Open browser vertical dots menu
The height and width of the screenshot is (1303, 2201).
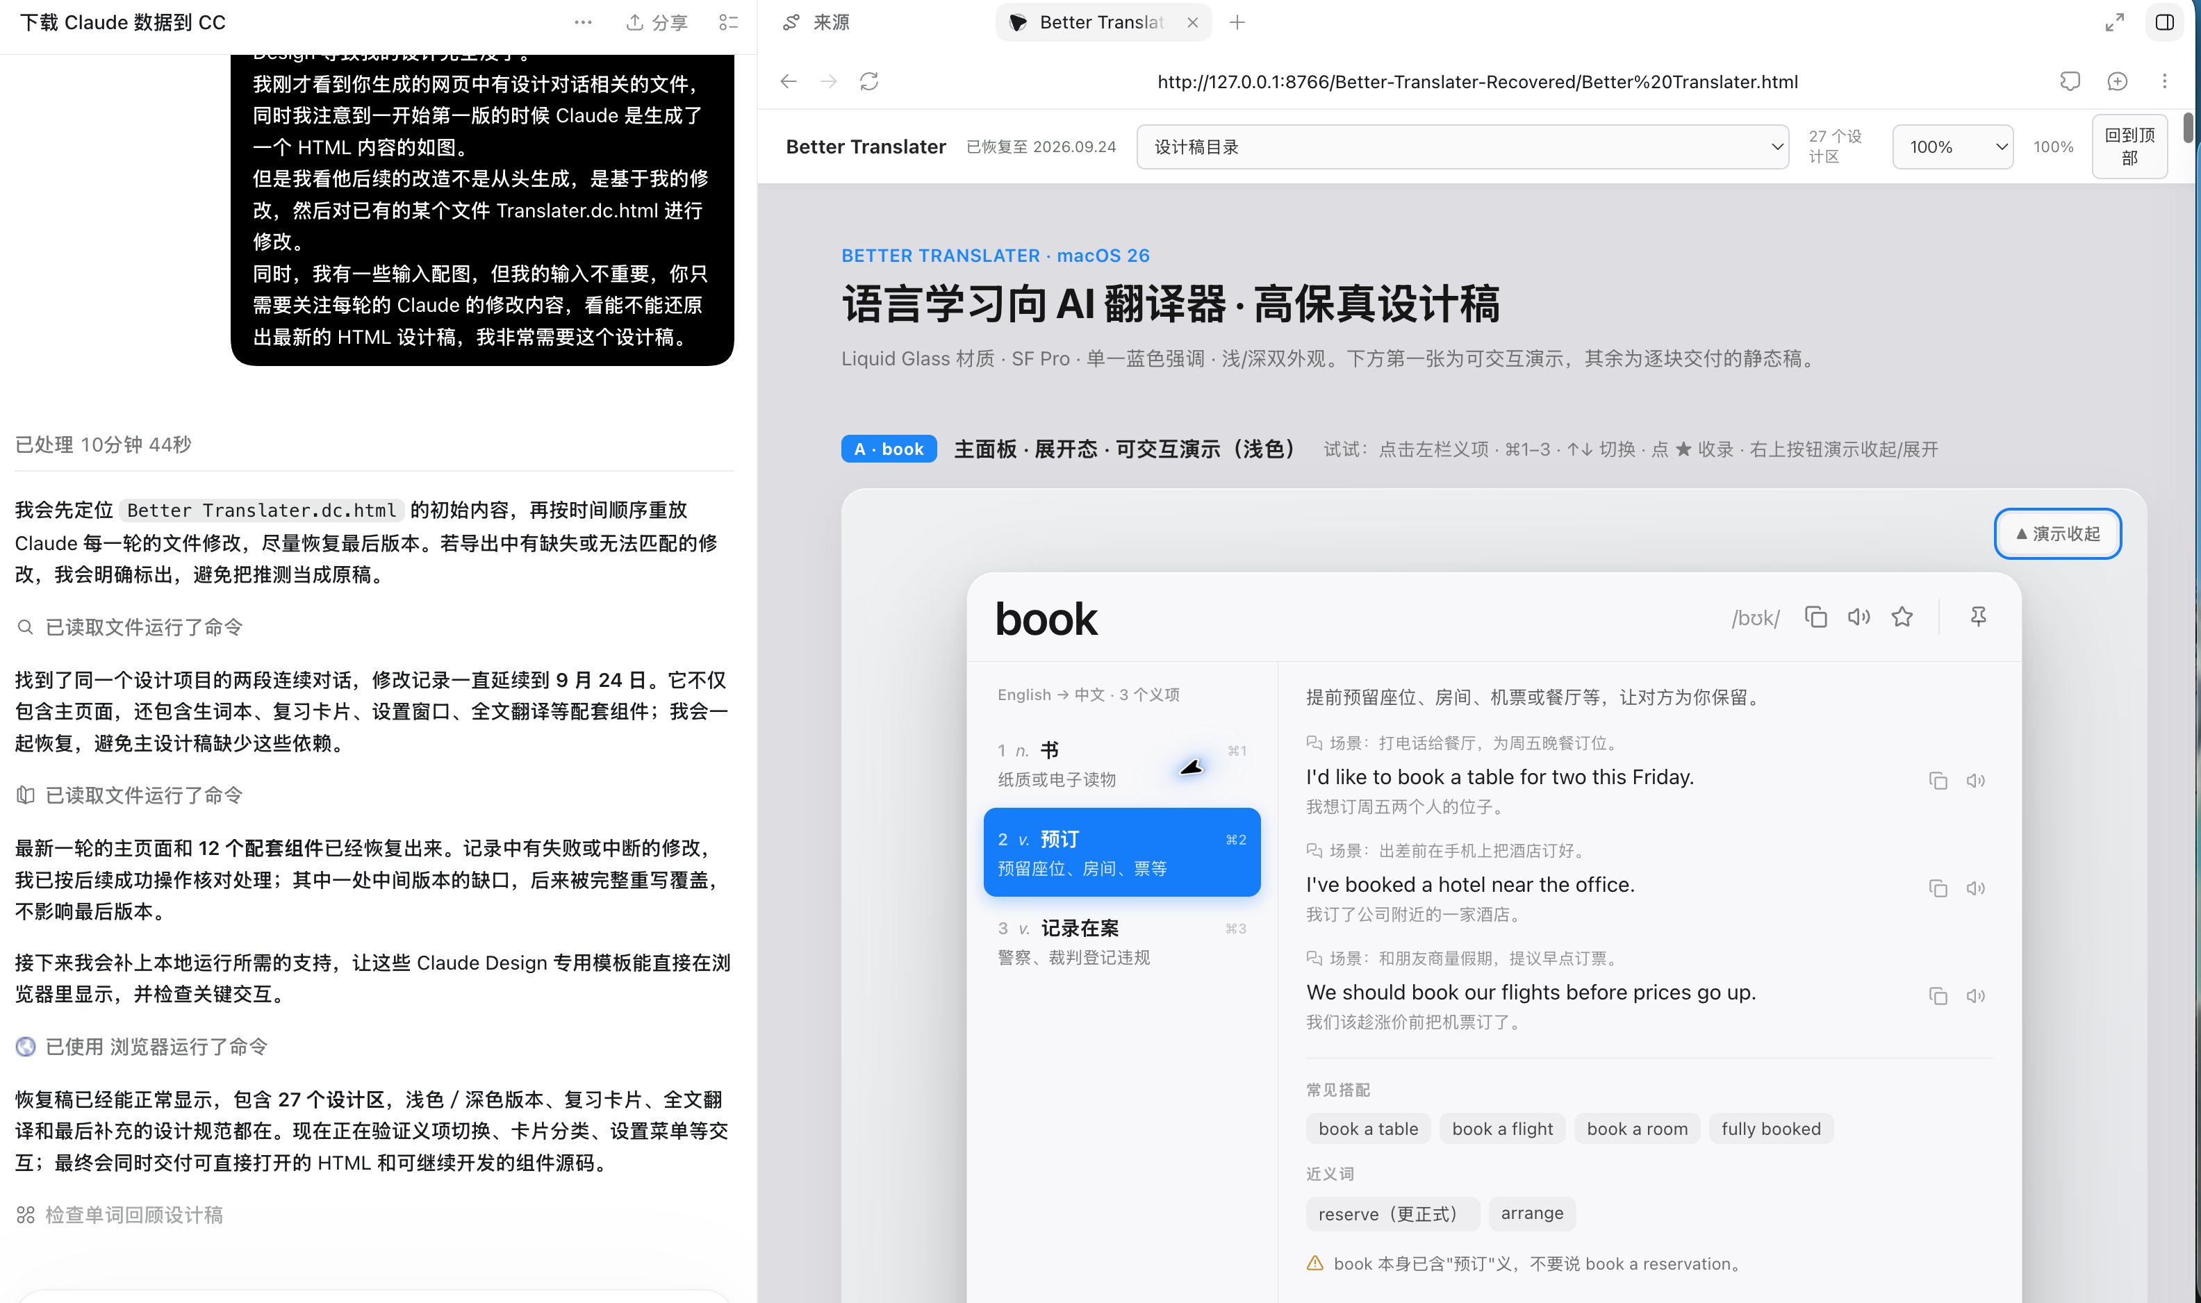click(2164, 82)
